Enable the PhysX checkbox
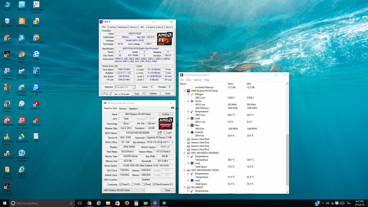This screenshot has width=368, height=207. (x=143, y=184)
